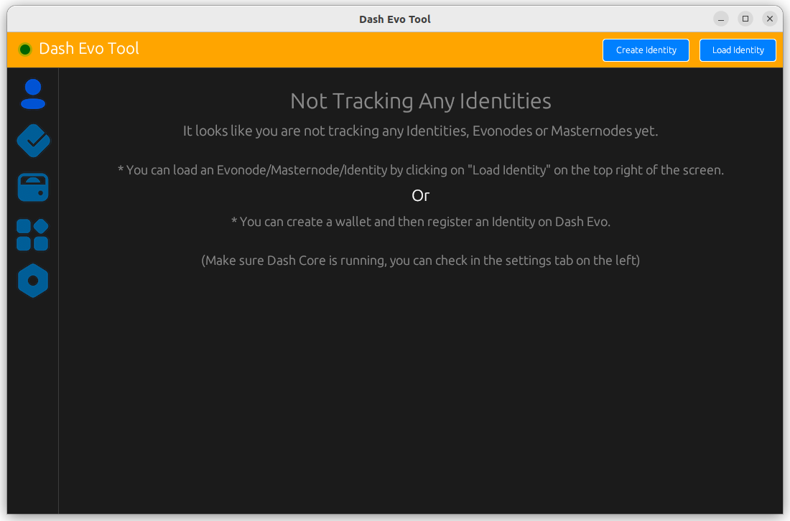The image size is (790, 521).
Task: Open the wallet screen icon
Action: 33,187
